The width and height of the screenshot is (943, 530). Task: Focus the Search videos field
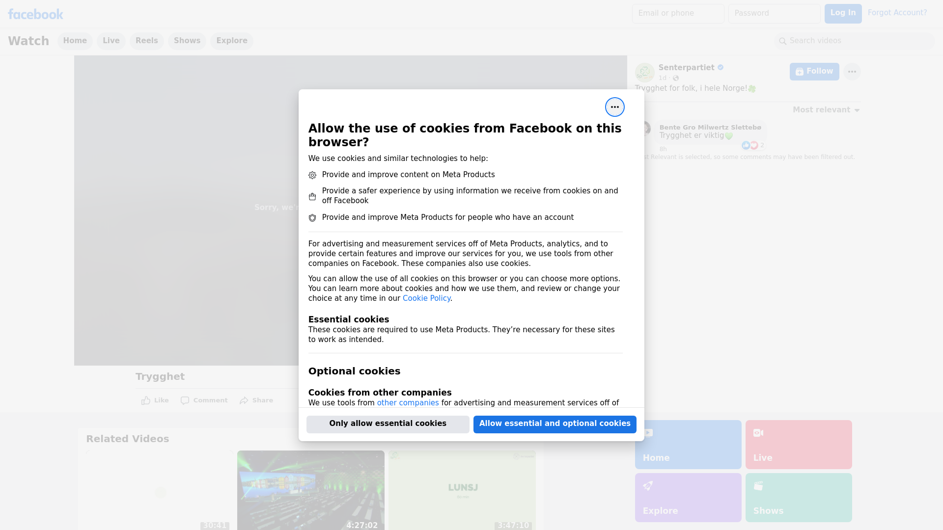click(854, 41)
